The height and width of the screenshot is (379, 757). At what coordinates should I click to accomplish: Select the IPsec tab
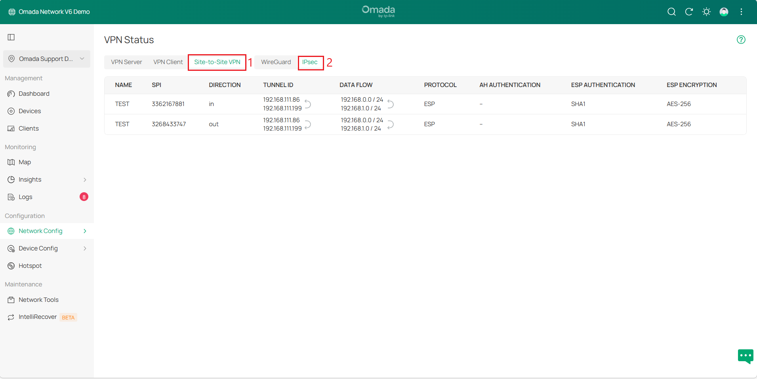pos(311,62)
